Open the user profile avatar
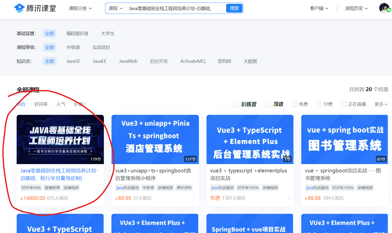 pyautogui.click(x=384, y=8)
